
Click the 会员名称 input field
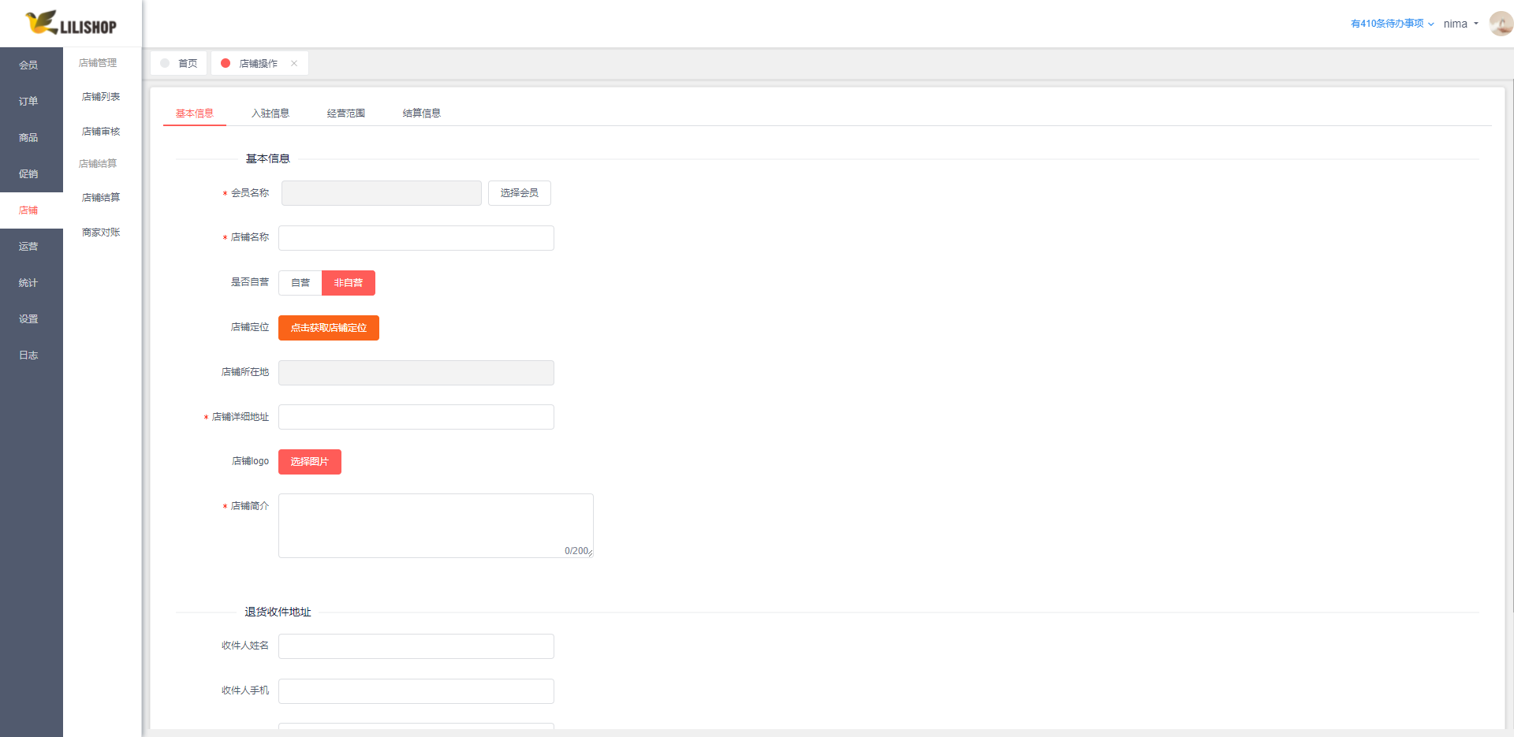point(382,193)
